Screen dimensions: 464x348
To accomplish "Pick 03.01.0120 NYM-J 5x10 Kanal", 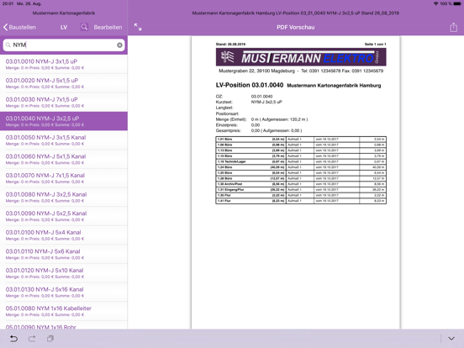I will coord(64,273).
